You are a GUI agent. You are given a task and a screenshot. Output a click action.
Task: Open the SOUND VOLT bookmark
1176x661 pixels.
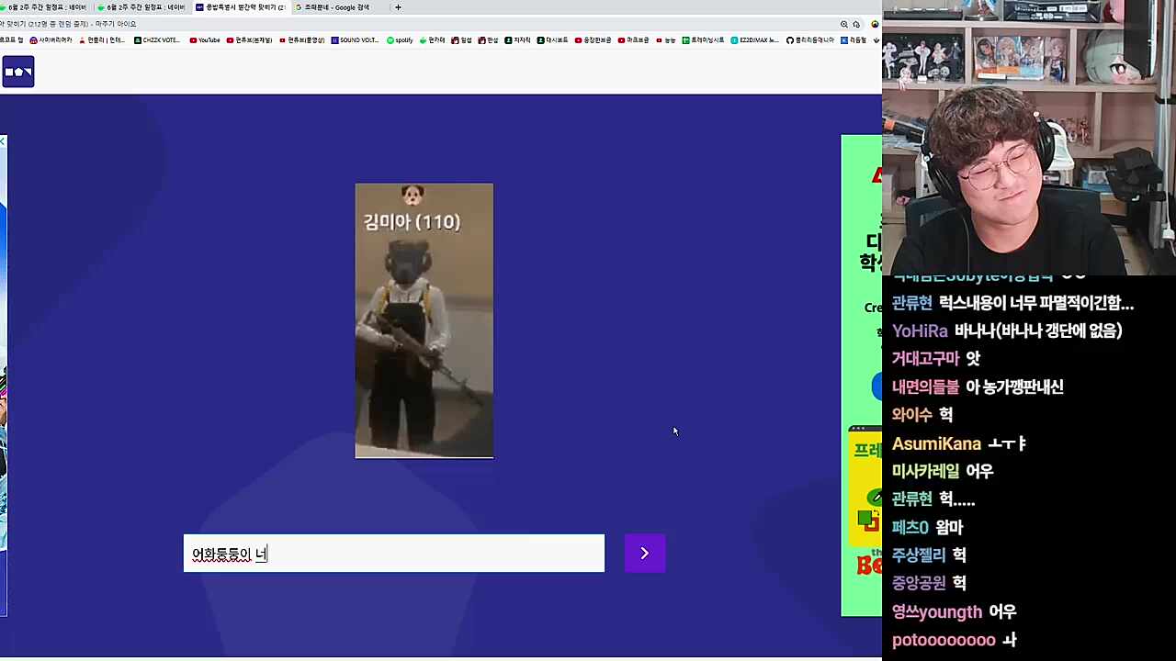click(355, 40)
